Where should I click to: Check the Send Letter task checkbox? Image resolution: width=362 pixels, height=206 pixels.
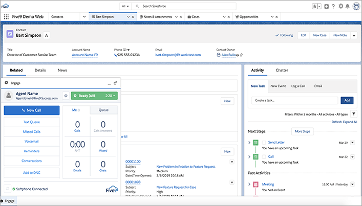[x=264, y=142]
